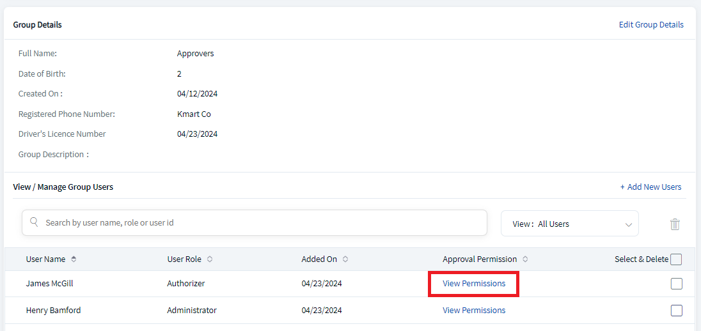
Task: Click the James McGill name cell
Action: point(49,283)
